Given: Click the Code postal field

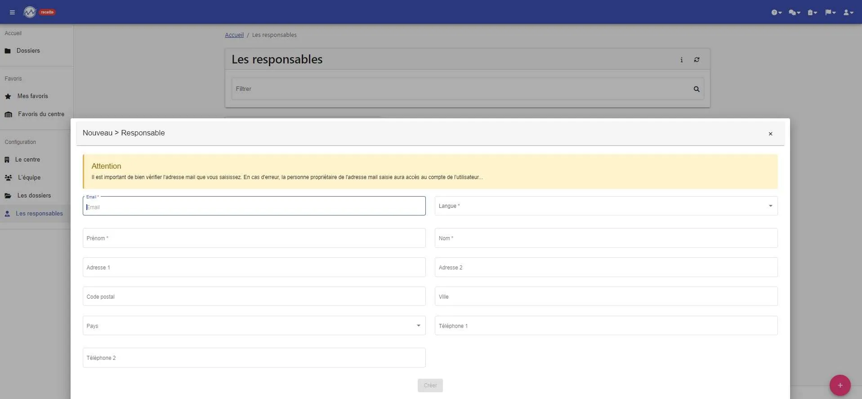Looking at the screenshot, I should tap(254, 296).
